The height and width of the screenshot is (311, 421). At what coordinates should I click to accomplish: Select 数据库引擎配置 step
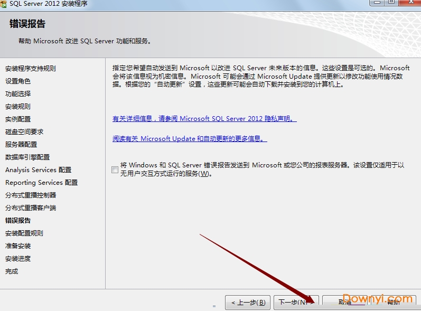pos(27,157)
